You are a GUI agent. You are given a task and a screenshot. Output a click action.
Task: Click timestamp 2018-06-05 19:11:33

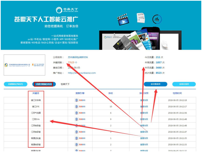click(177, 144)
